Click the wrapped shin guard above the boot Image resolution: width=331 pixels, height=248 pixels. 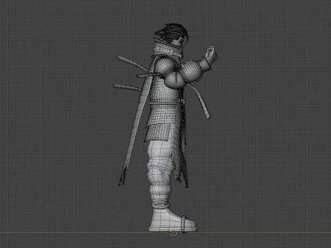pyautogui.click(x=161, y=194)
